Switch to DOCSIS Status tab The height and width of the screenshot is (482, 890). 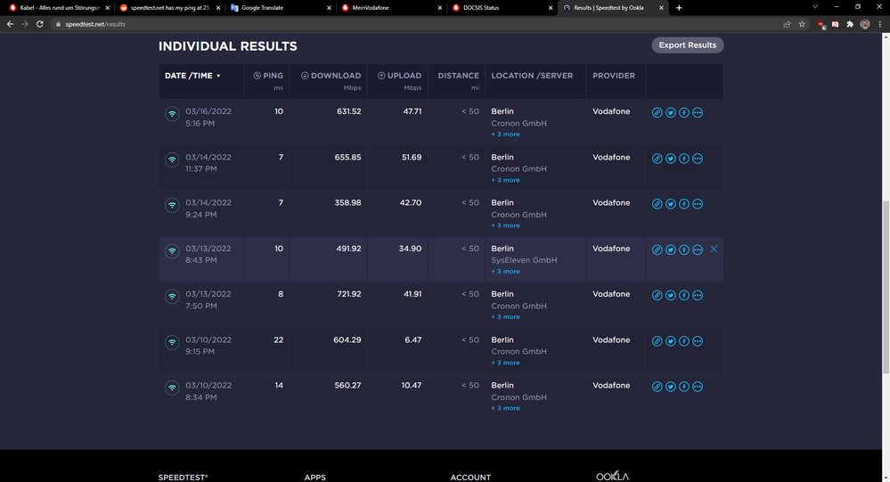point(502,8)
